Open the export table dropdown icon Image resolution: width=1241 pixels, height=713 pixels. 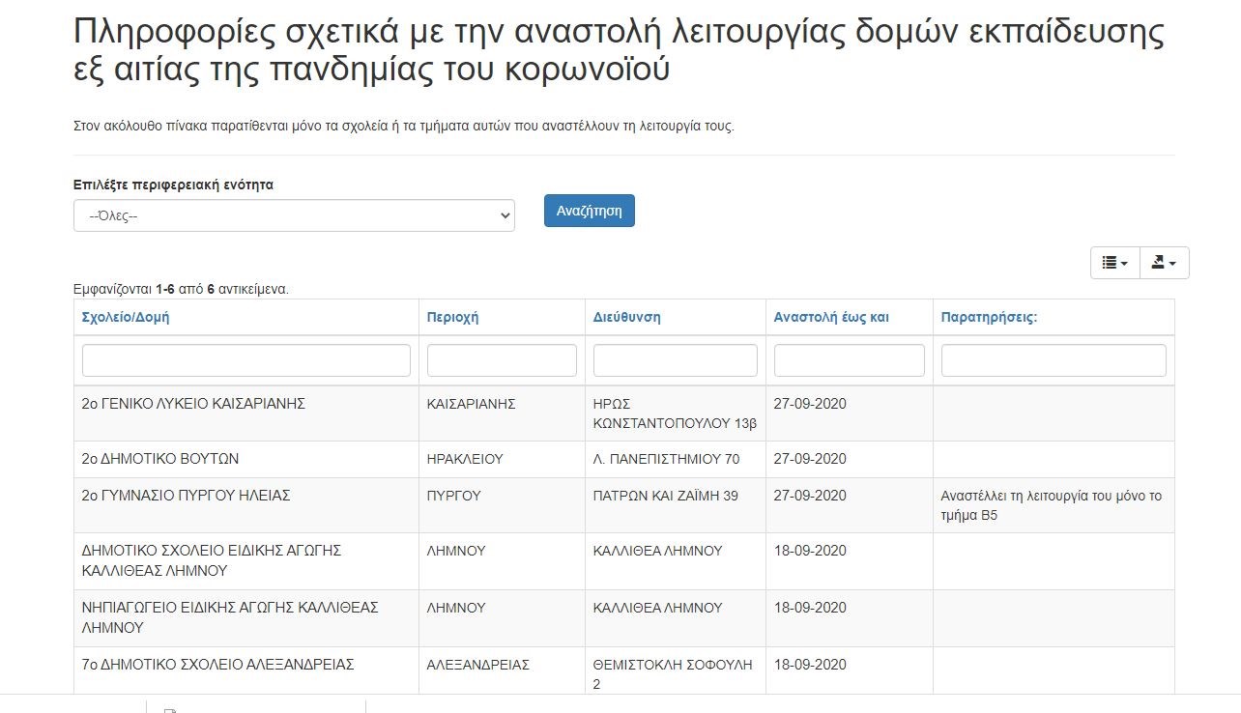tap(1164, 263)
